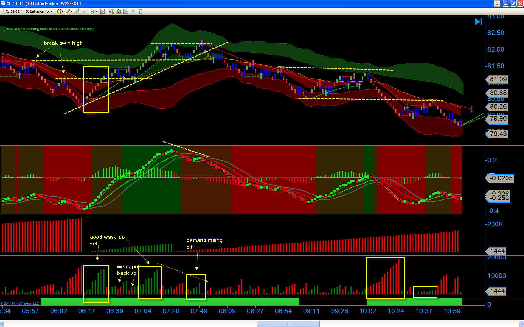The image size is (524, 327).
Task: Open the strategies dollar-sheet icon
Action: click(x=133, y=11)
